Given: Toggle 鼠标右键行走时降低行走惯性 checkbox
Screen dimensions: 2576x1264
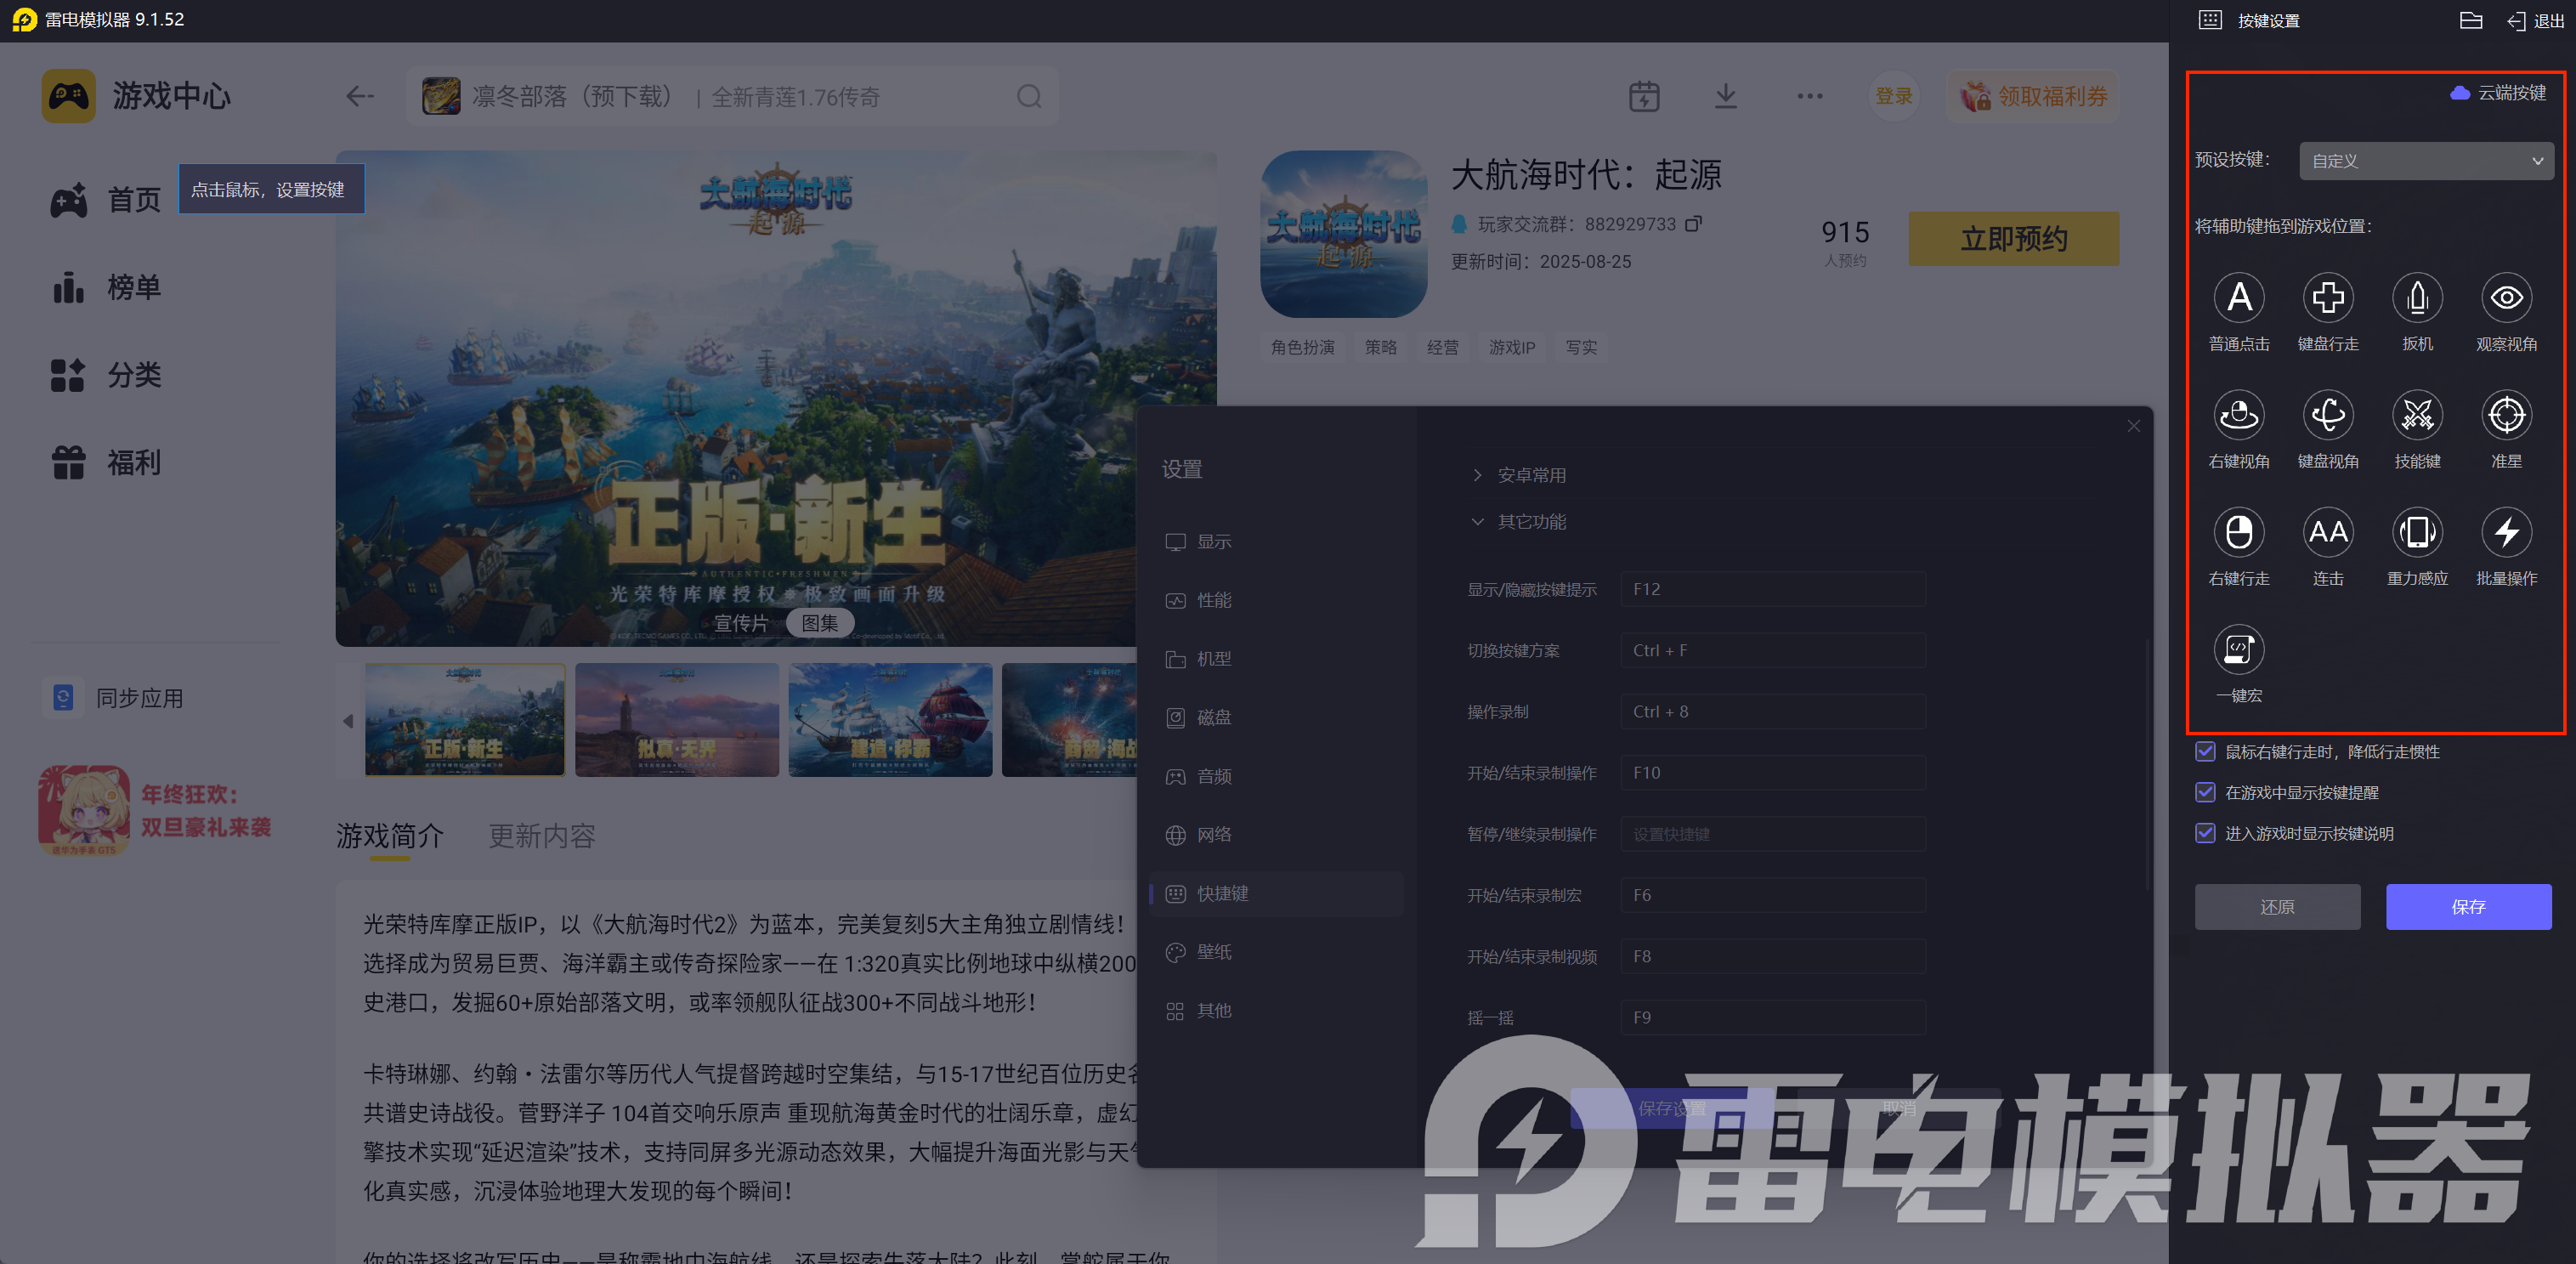Looking at the screenshot, I should 2205,751.
